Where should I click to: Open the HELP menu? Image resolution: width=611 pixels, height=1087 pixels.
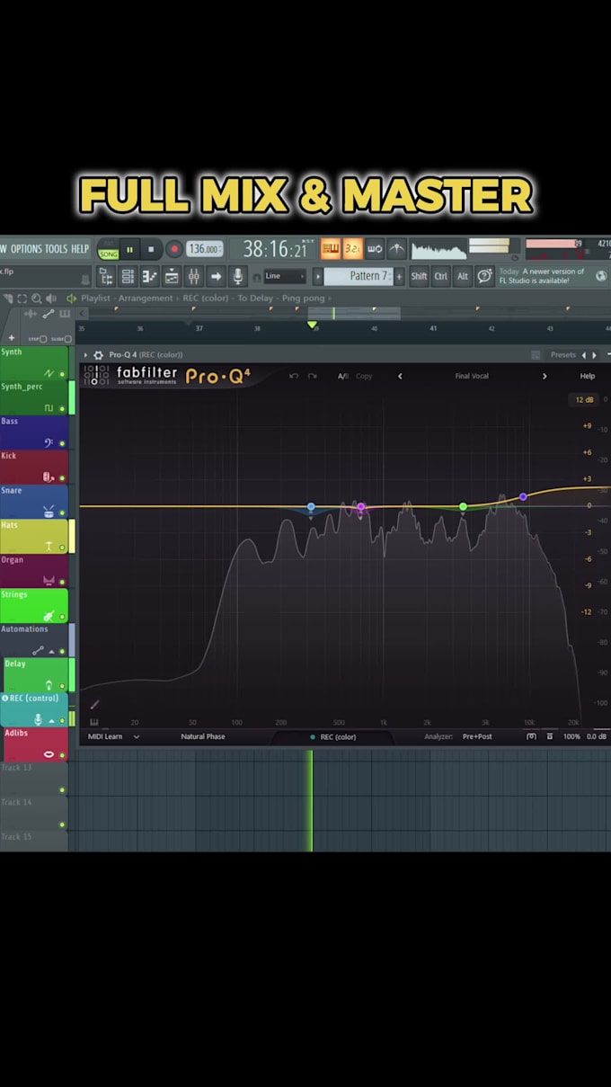click(80, 249)
